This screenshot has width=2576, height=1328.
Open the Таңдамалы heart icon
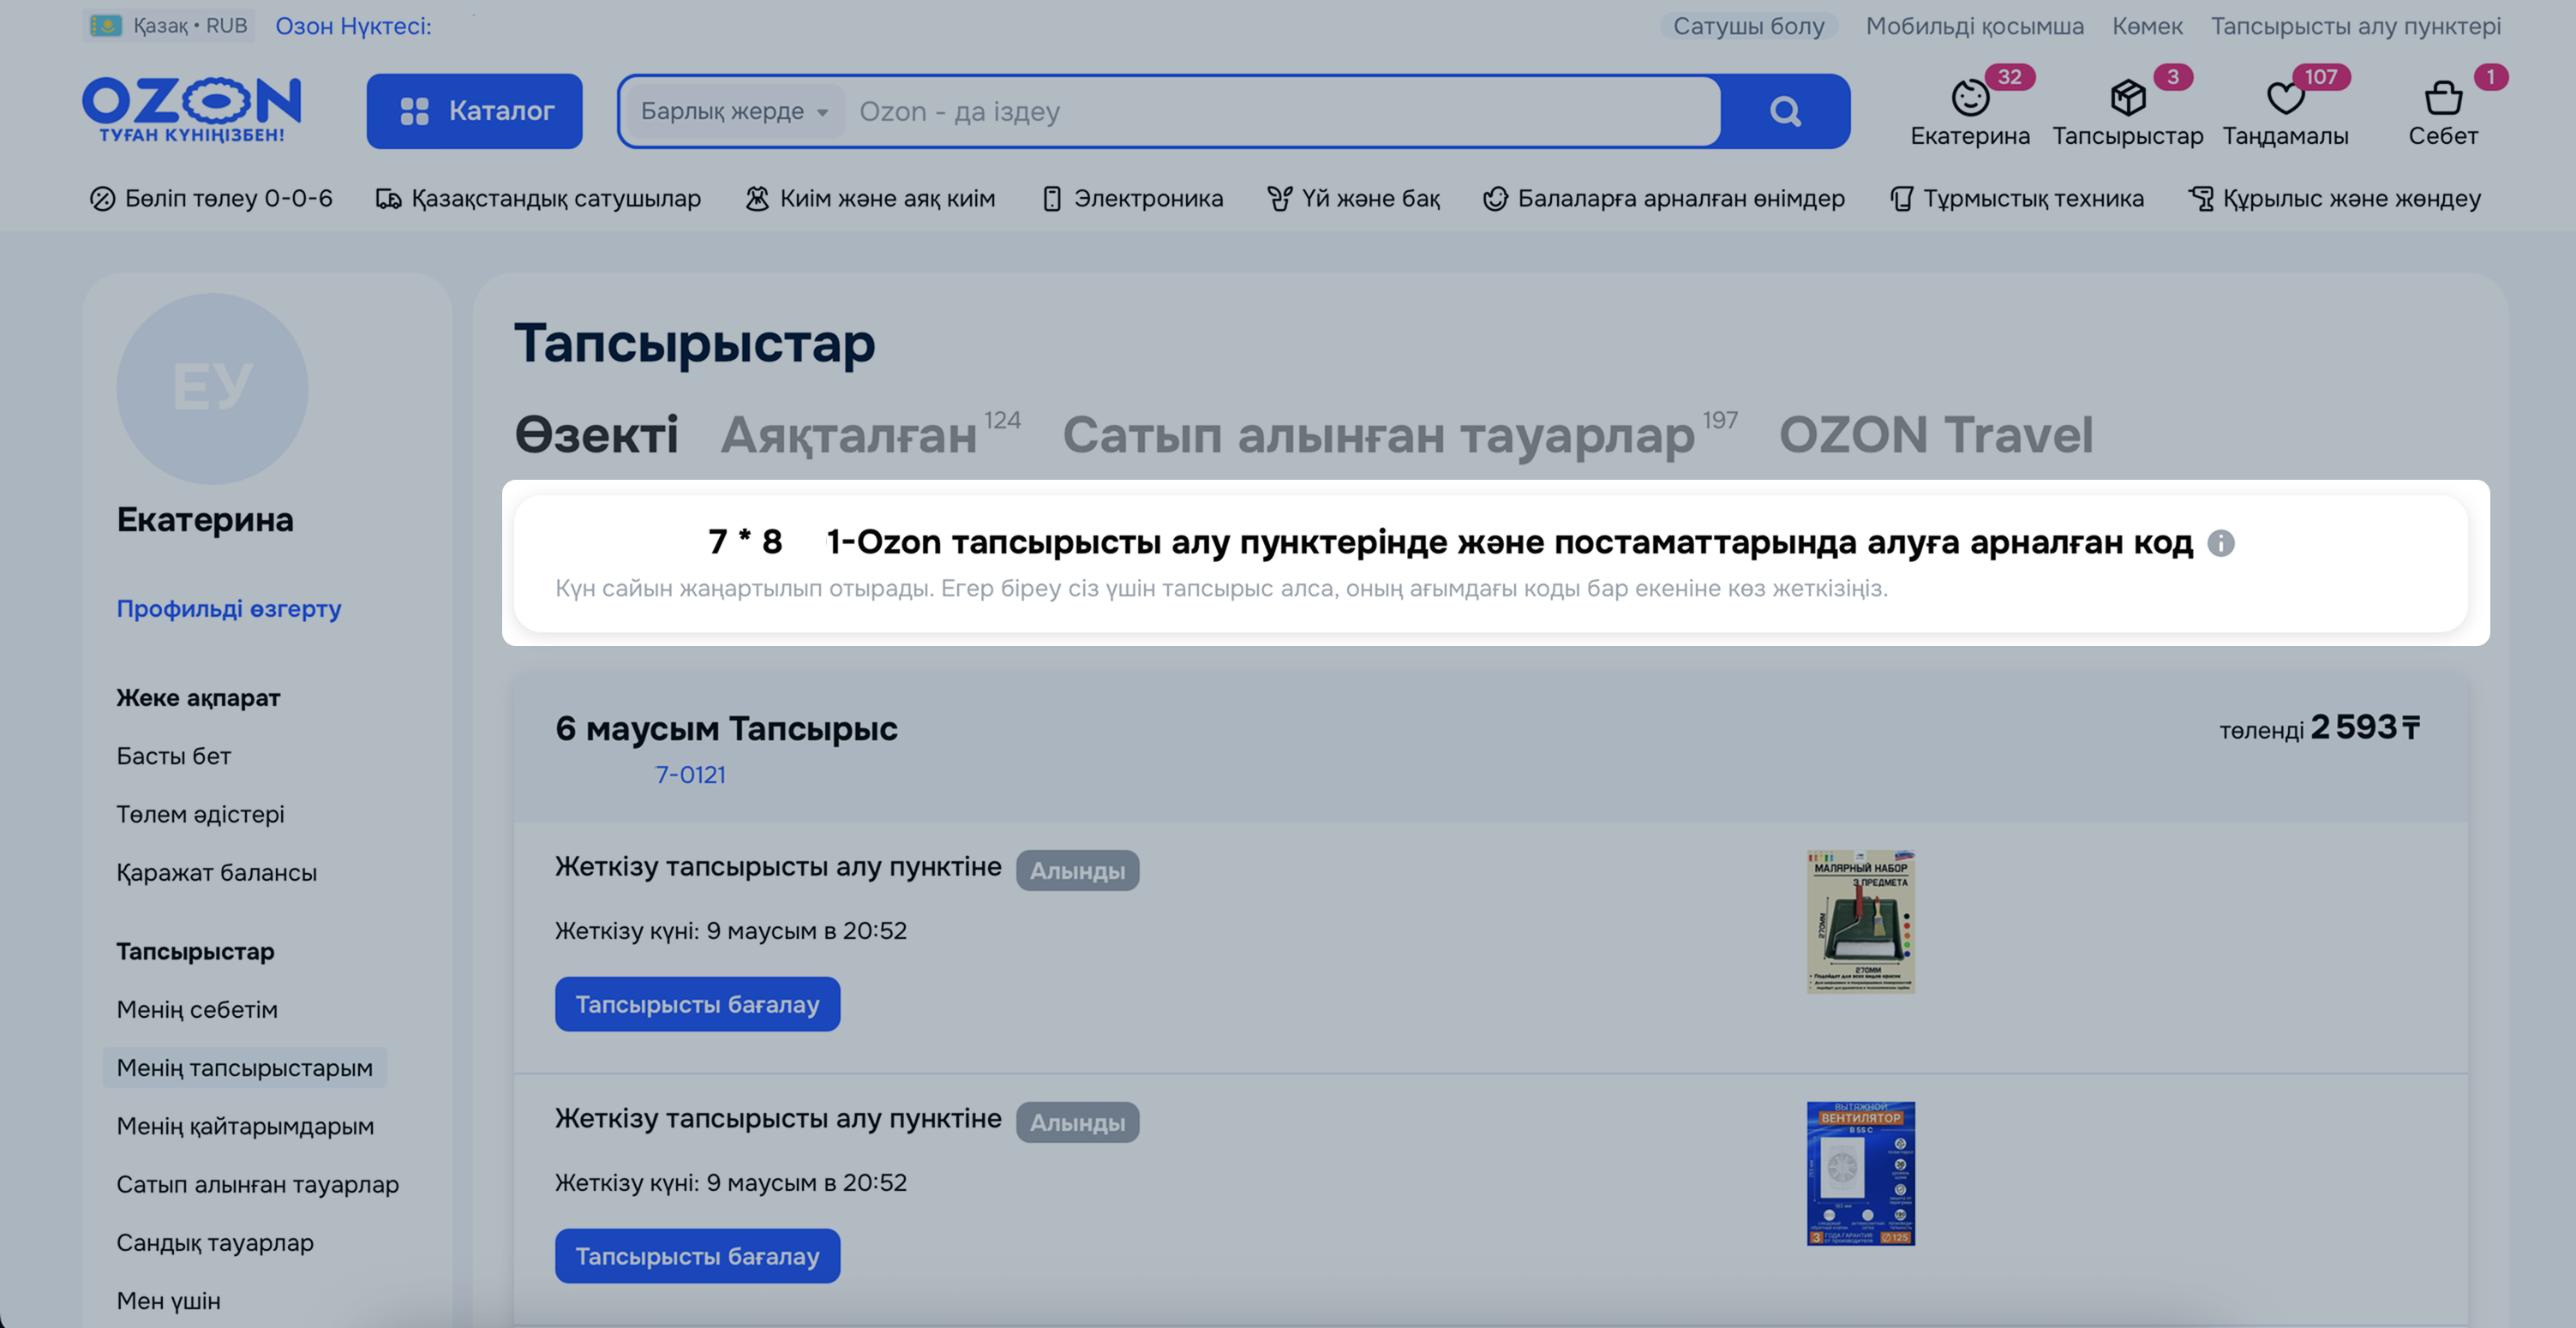point(2285,98)
